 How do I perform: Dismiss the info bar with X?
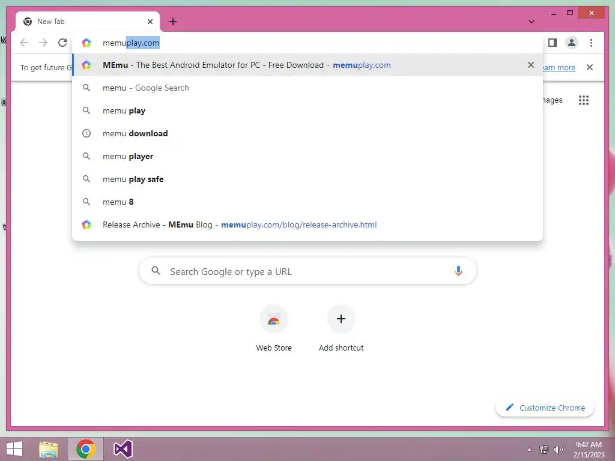[x=590, y=67]
